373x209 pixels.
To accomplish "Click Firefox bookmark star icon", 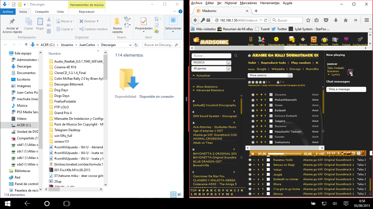I will [x=308, y=20].
